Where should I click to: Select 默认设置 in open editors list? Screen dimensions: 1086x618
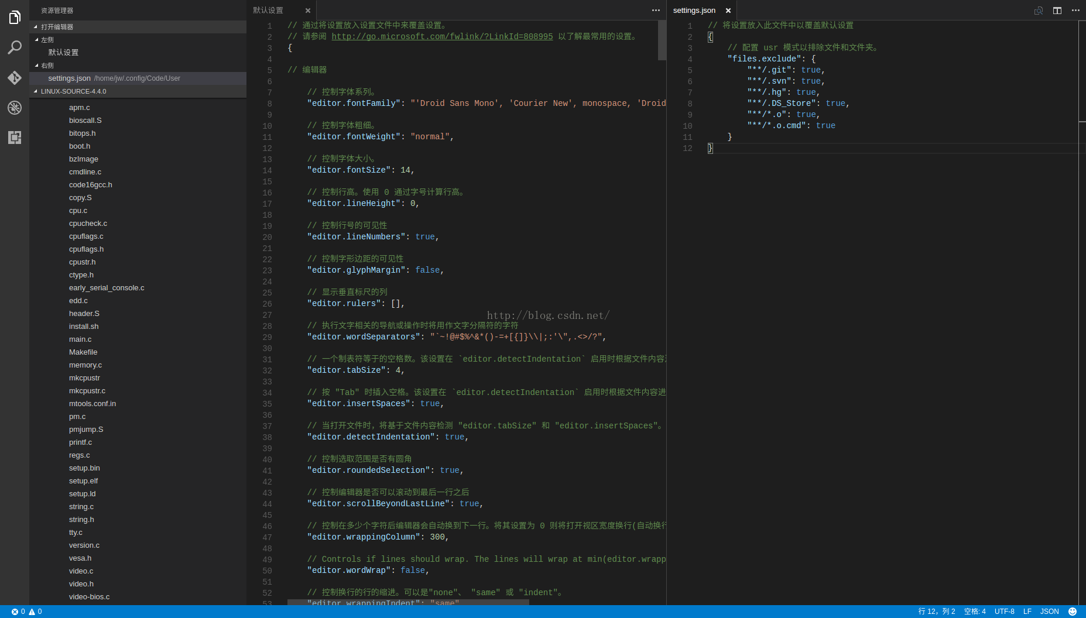(x=138, y=53)
